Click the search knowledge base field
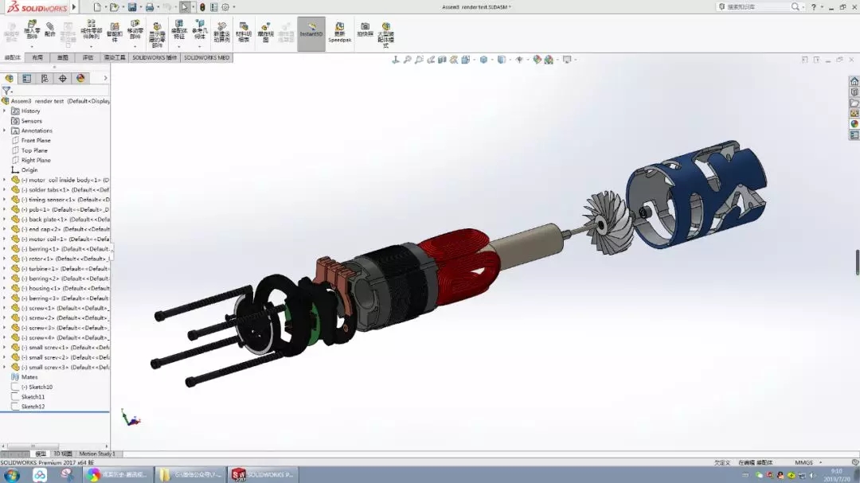This screenshot has height=483, width=860. 757,6
